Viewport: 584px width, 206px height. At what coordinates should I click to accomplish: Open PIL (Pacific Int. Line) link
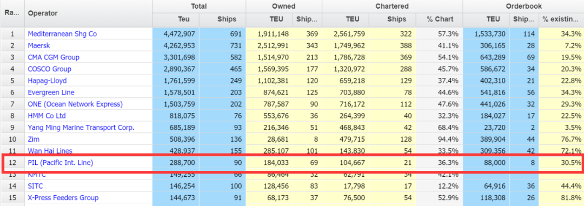[61, 162]
